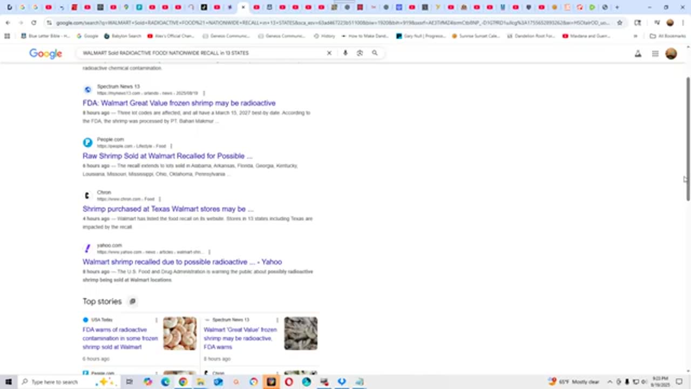The image size is (691, 389).
Task: Launch Opera browser from the taskbar
Action: (x=289, y=382)
